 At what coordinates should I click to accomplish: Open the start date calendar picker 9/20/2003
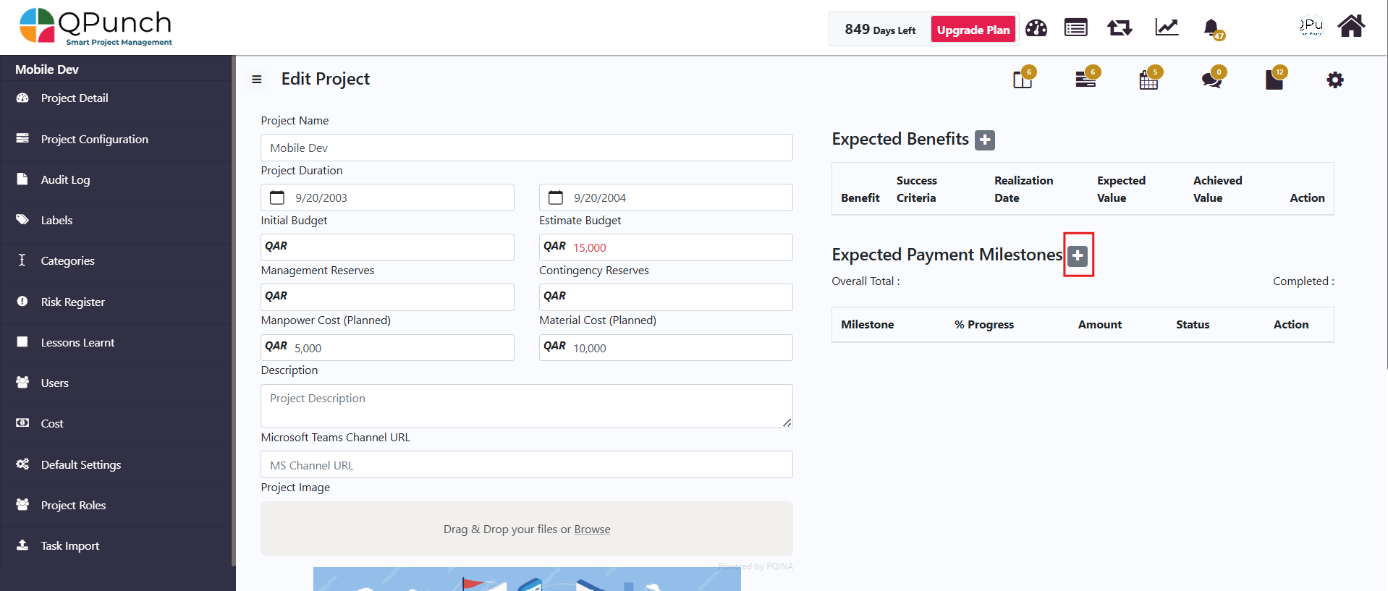pyautogui.click(x=277, y=197)
